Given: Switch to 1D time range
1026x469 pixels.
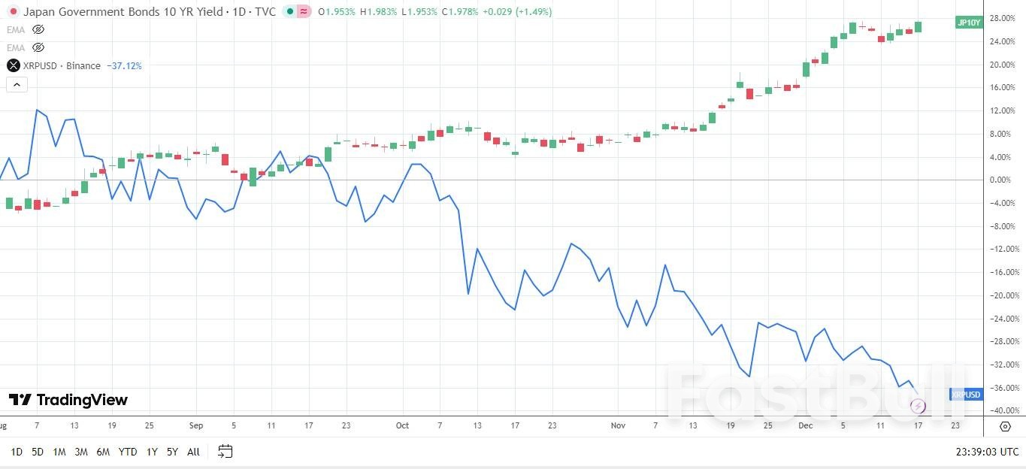Looking at the screenshot, I should (16, 452).
